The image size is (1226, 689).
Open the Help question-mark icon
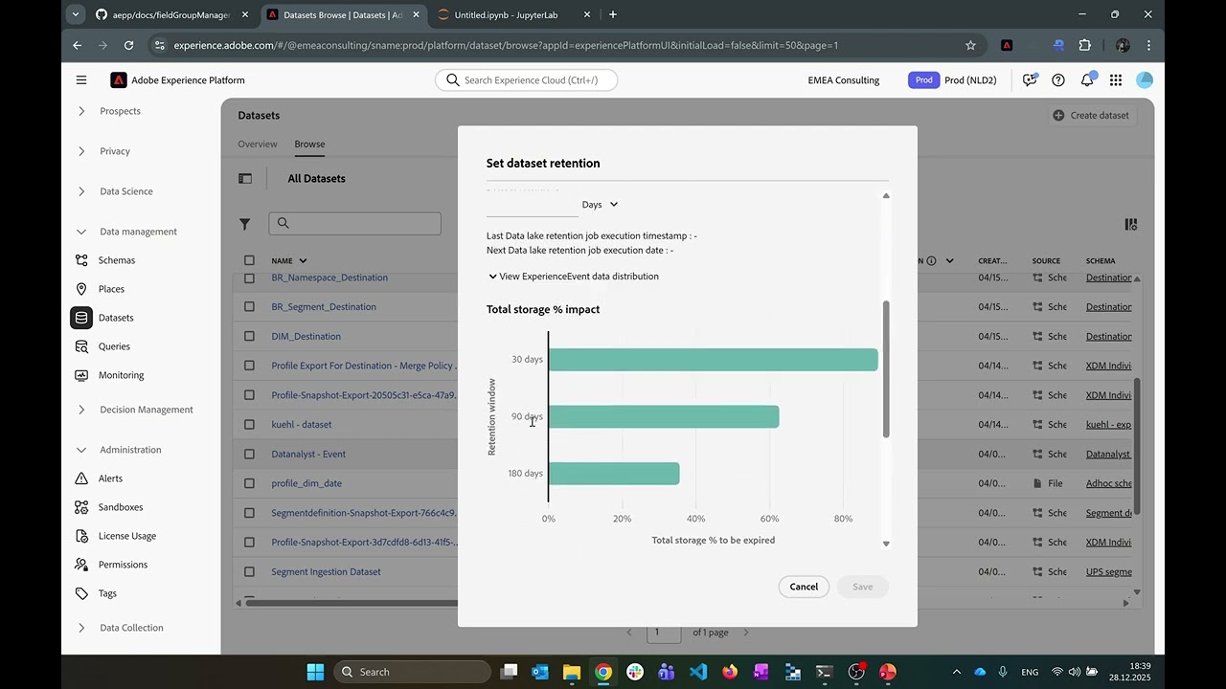(x=1058, y=80)
